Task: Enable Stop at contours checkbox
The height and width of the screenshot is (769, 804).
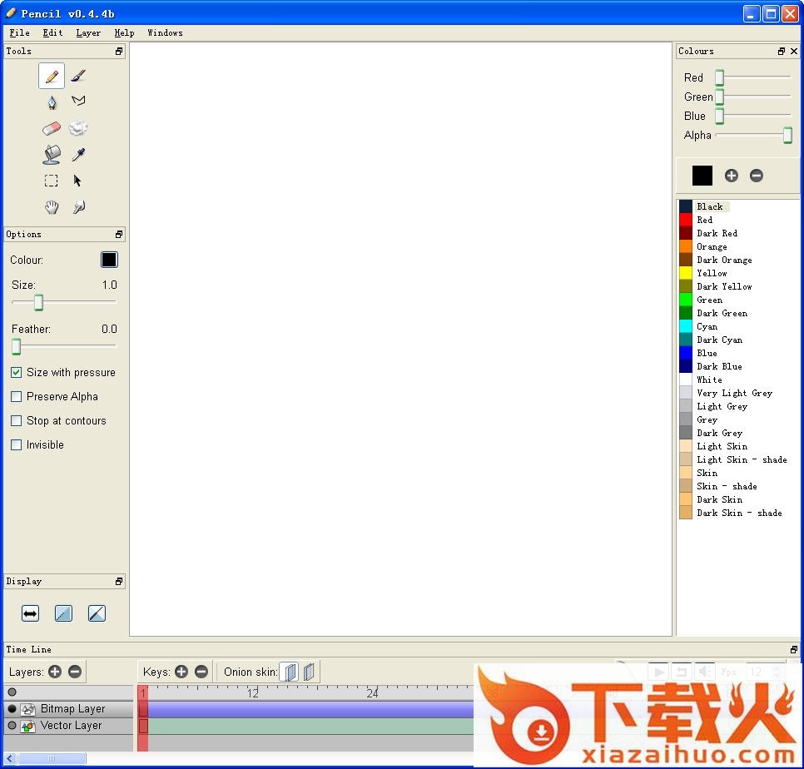Action: 17,421
